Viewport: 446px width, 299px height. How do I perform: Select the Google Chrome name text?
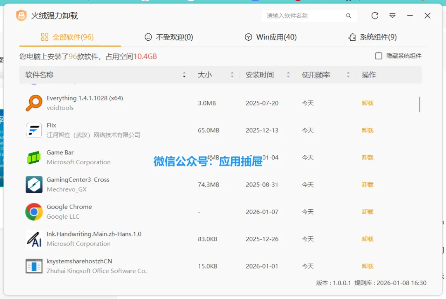[x=69, y=207]
